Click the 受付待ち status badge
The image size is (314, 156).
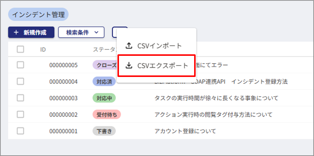(x=107, y=115)
